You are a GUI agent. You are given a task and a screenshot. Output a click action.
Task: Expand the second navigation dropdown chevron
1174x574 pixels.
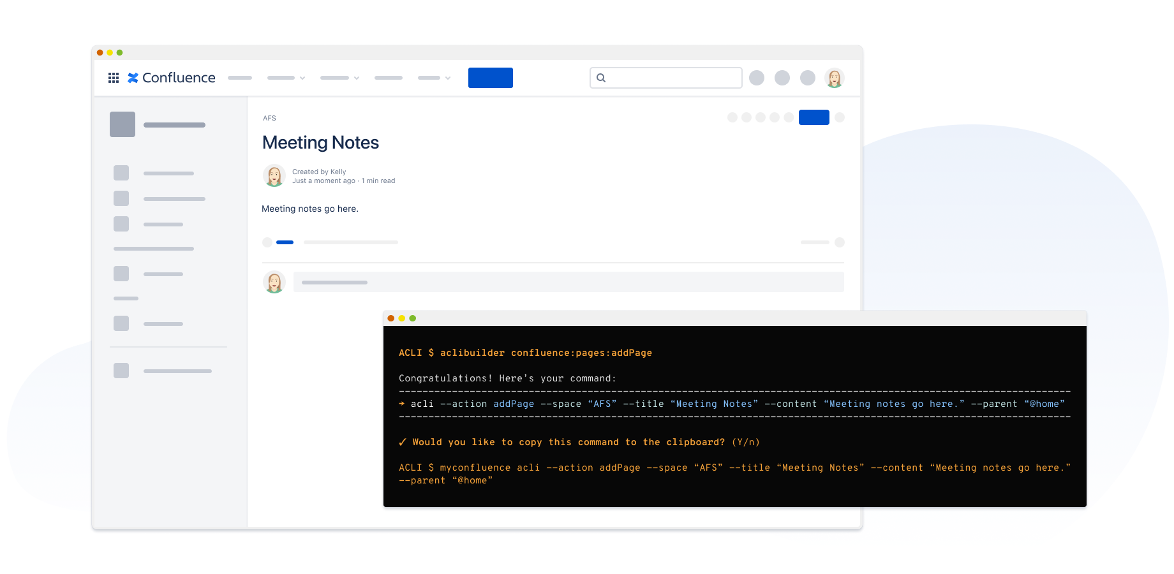(x=302, y=77)
